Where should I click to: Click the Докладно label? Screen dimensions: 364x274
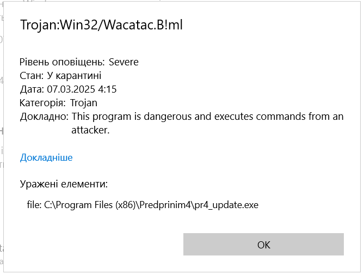point(44,117)
